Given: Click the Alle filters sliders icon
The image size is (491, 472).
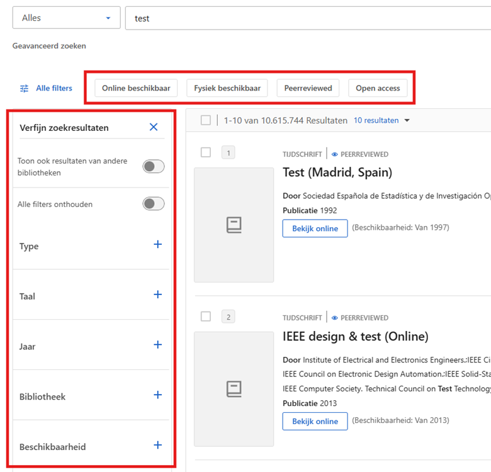Looking at the screenshot, I should [24, 89].
